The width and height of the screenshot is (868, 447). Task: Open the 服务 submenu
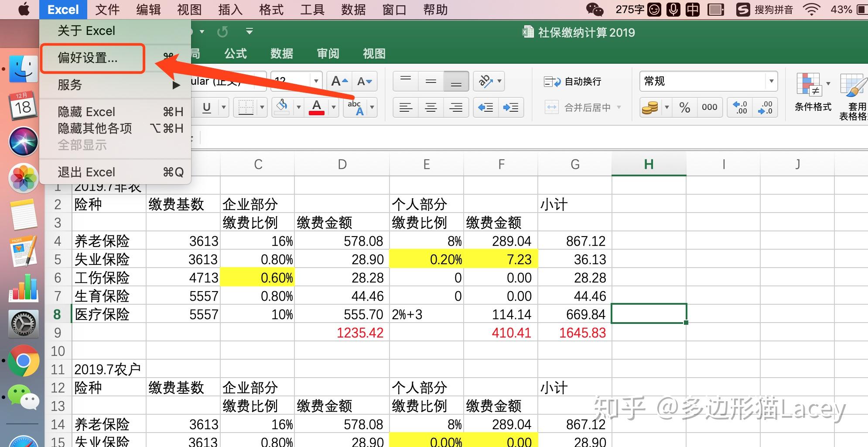115,85
